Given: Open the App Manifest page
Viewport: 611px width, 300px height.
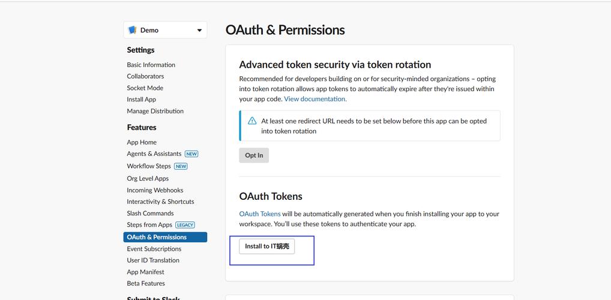Looking at the screenshot, I should click(x=145, y=272).
